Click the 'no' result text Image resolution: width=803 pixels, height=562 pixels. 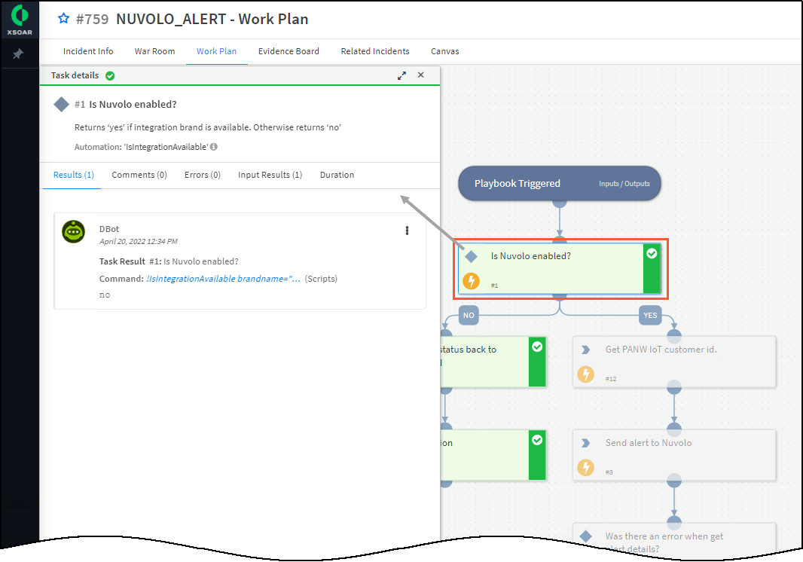(105, 295)
